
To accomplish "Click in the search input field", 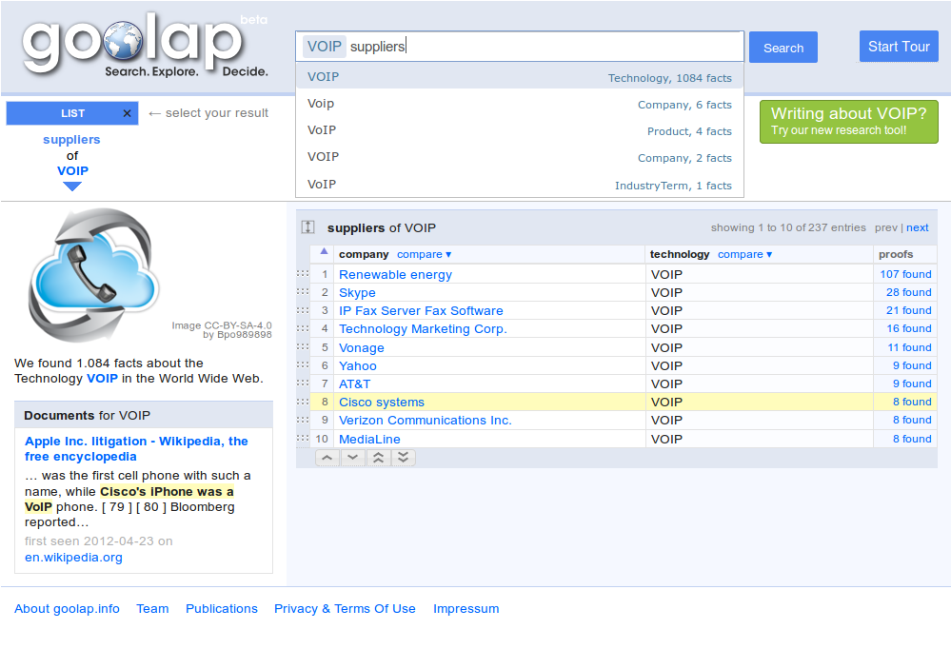I will (571, 46).
